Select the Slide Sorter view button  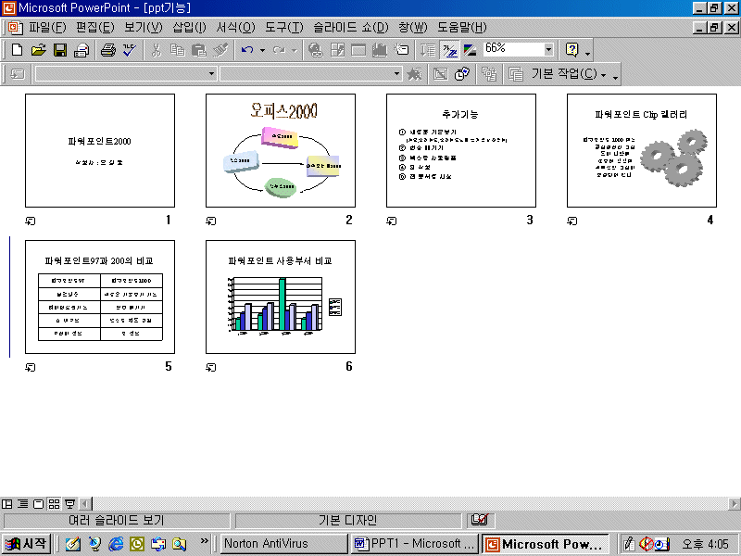(x=54, y=504)
